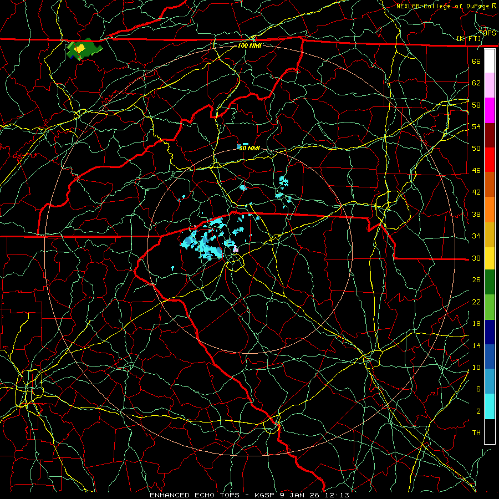The height and width of the screenshot is (499, 499).
Task: Click the '[K FT]' units label
Action: coord(469,39)
